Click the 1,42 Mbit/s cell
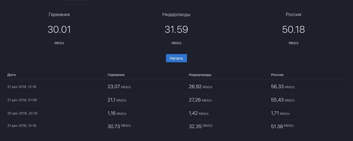This screenshot has width=353, height=141. (x=199, y=113)
